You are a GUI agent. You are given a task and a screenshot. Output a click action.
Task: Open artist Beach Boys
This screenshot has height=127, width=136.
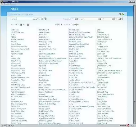coord(43,37)
